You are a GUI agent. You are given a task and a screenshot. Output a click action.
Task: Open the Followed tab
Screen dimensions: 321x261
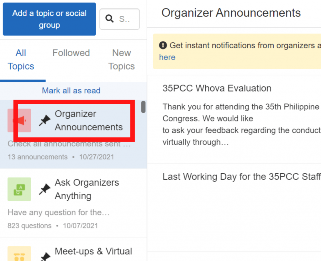pos(71,53)
